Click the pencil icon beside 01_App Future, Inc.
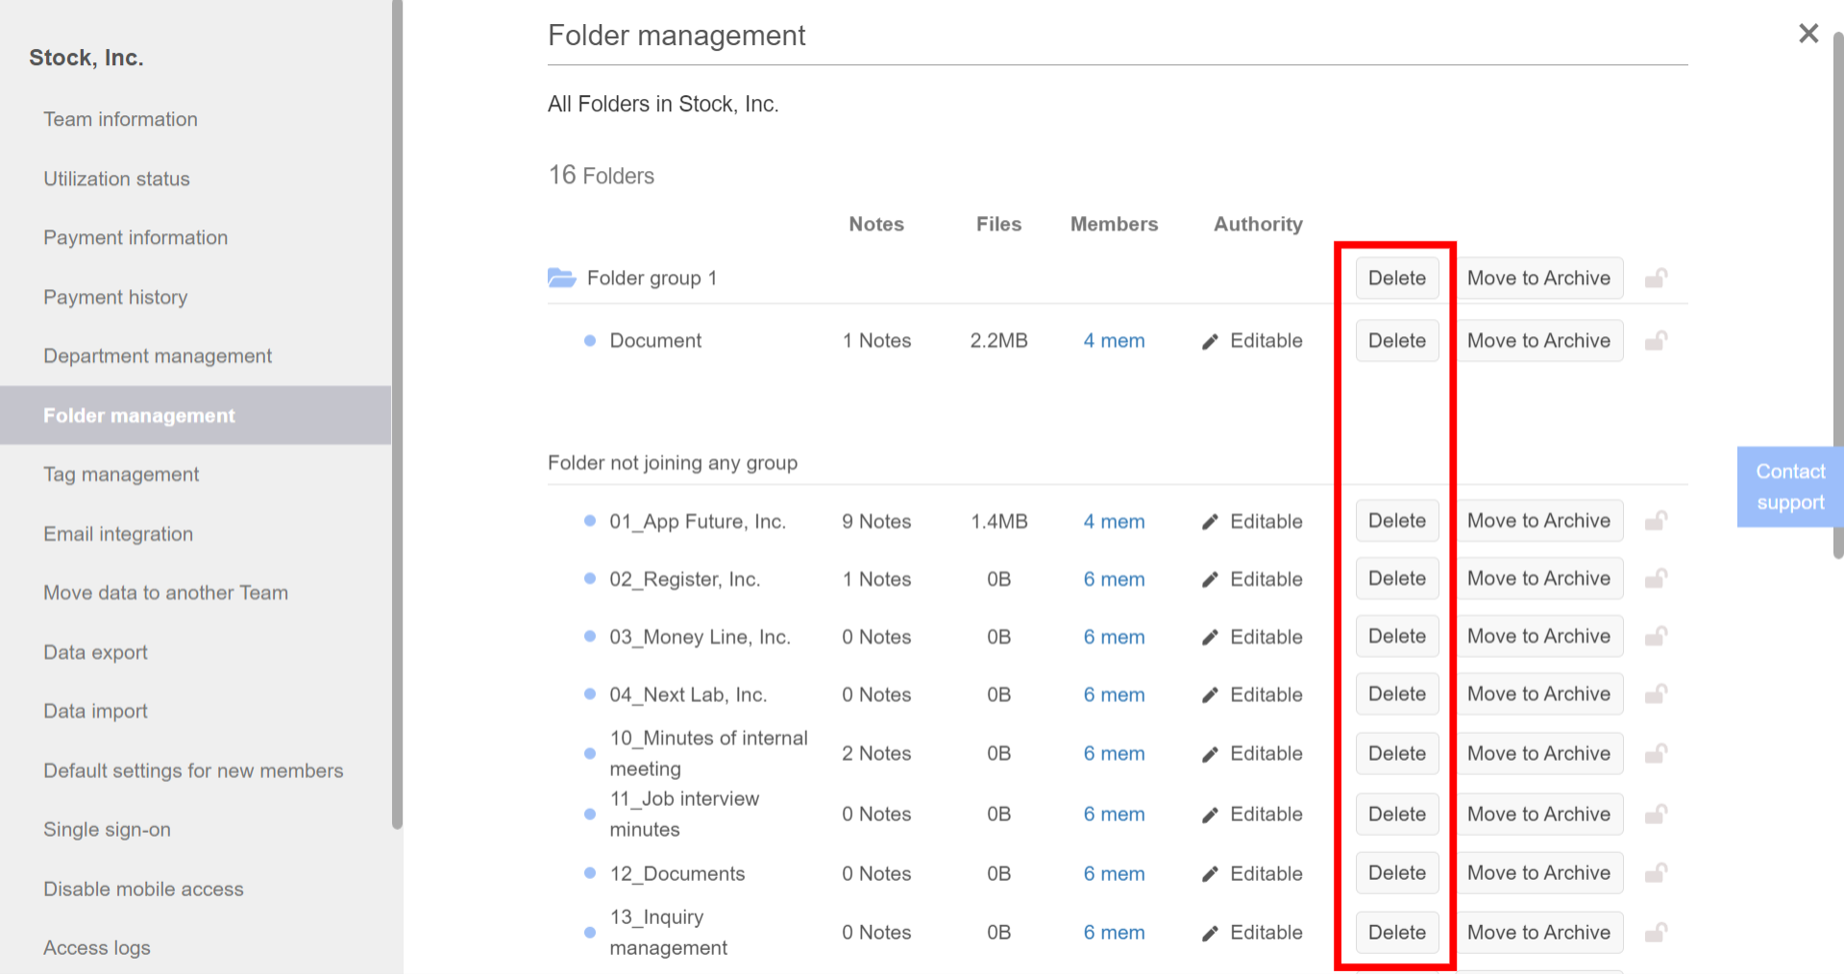1844x974 pixels. point(1209,521)
